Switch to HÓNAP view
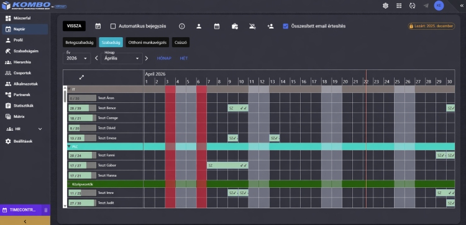The image size is (466, 225). click(x=164, y=58)
